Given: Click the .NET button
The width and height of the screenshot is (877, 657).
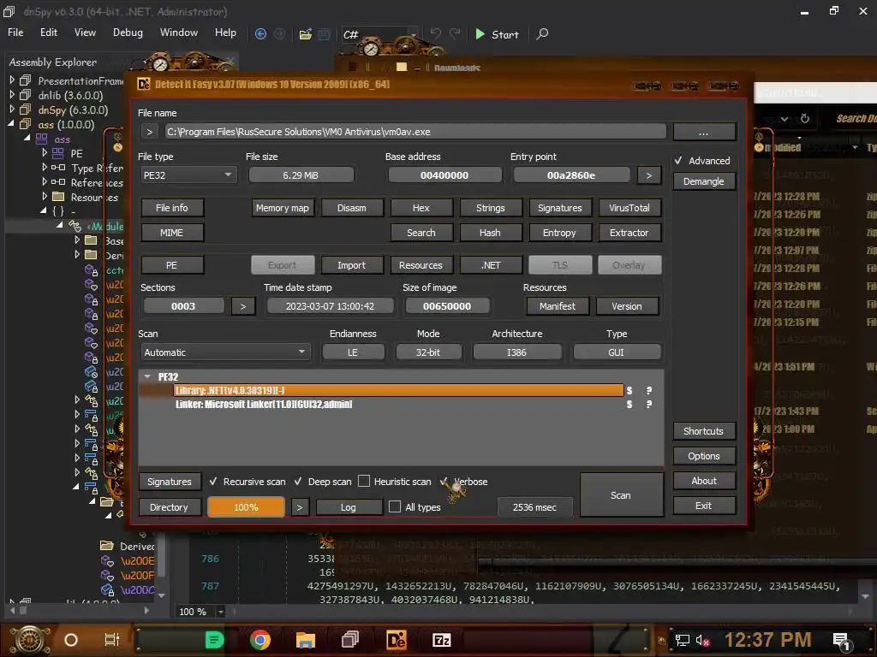Looking at the screenshot, I should click(x=491, y=265).
